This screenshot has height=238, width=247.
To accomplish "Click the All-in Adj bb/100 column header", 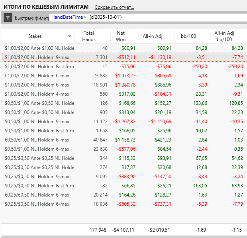I will [x=223, y=36].
